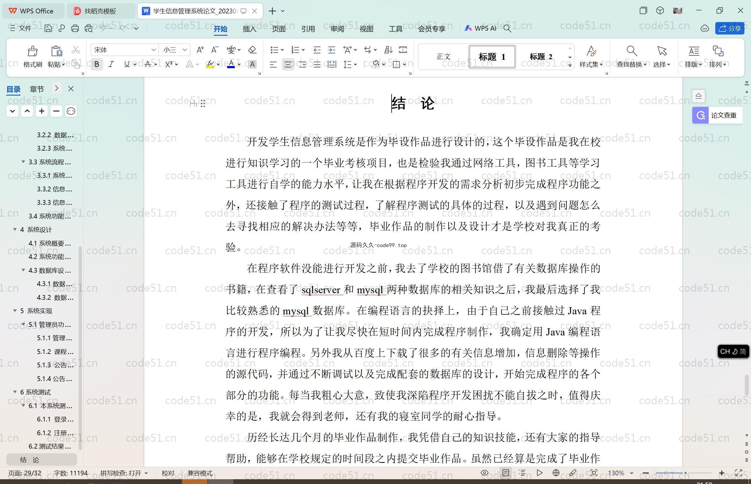Click the Search magnifier next to WPS AI

click(x=507, y=28)
